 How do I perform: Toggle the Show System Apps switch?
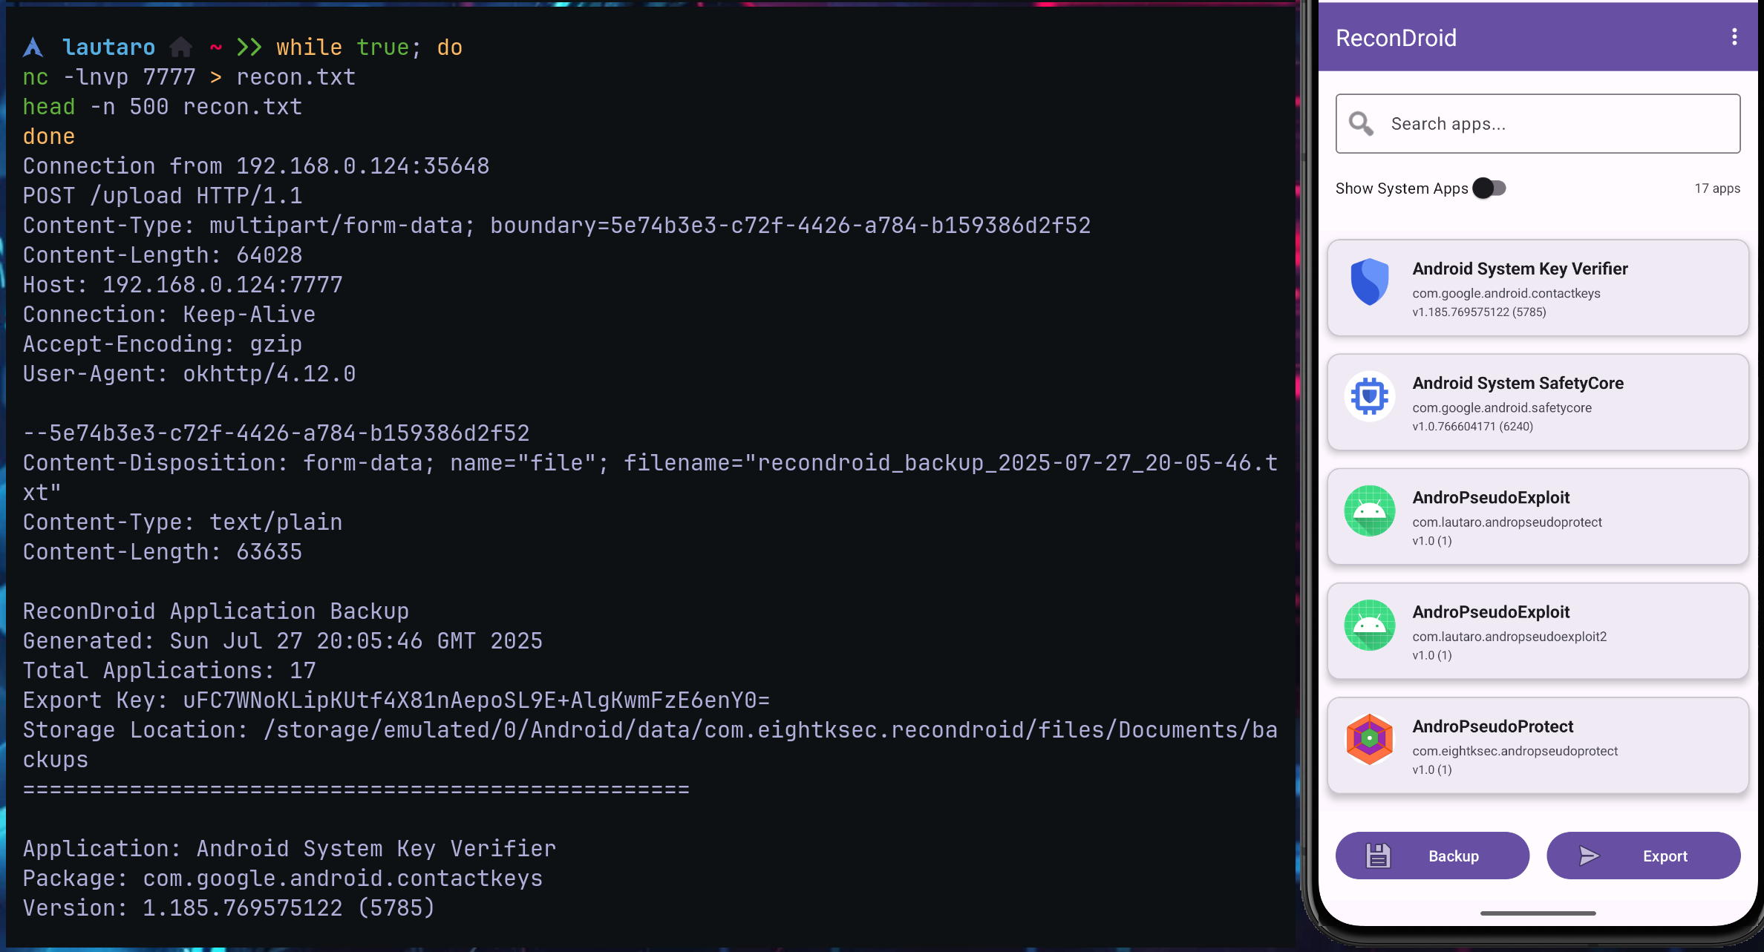coord(1489,188)
